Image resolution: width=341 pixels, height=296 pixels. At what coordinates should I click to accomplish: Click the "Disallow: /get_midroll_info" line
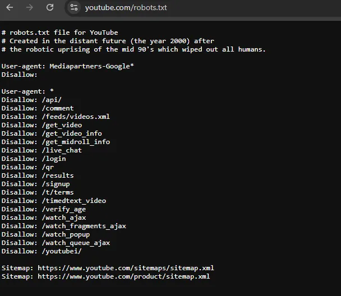56,142
